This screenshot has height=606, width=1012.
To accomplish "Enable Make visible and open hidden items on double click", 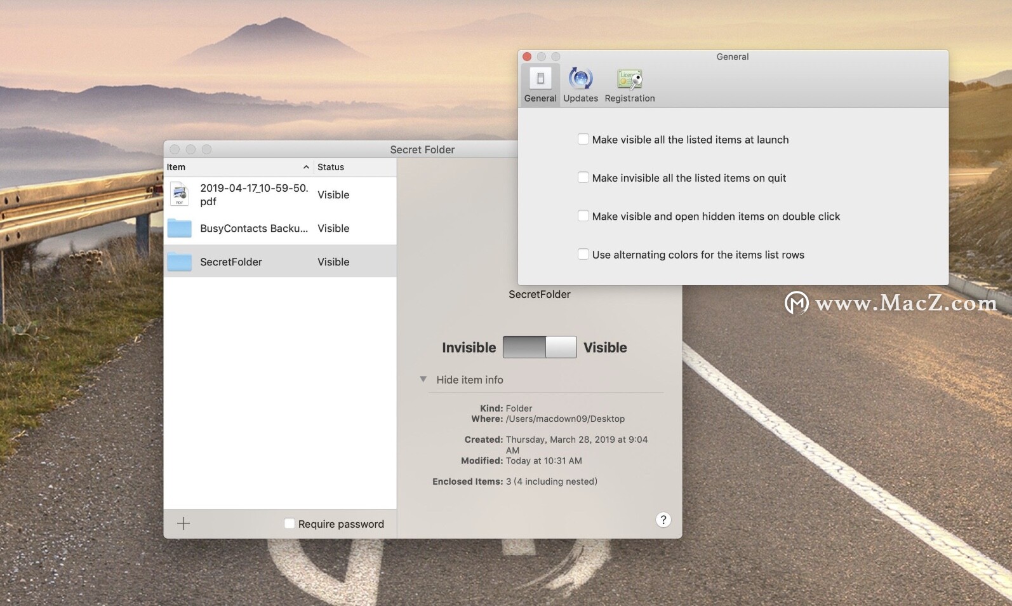I will pos(583,216).
